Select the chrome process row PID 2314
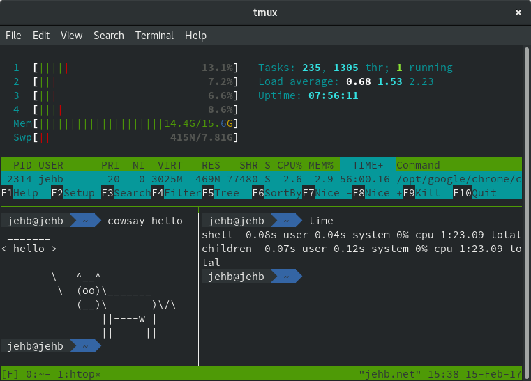The width and height of the screenshot is (531, 381). (x=261, y=179)
